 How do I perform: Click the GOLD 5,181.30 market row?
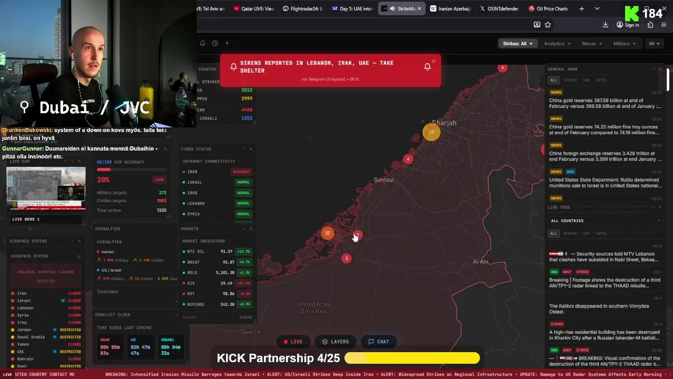click(217, 273)
